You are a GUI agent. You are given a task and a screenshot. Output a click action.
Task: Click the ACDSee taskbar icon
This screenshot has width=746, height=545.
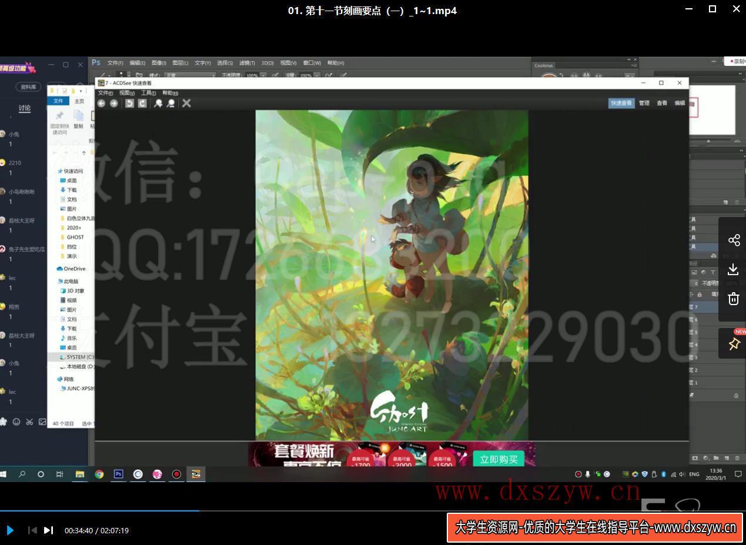(196, 474)
